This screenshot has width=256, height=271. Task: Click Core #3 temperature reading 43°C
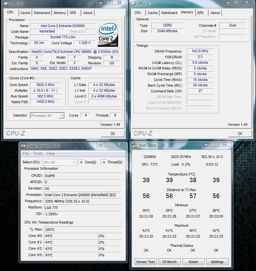point(71,255)
